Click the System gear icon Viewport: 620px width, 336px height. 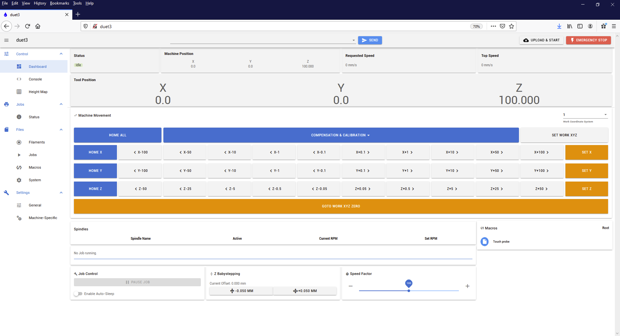[19, 180]
